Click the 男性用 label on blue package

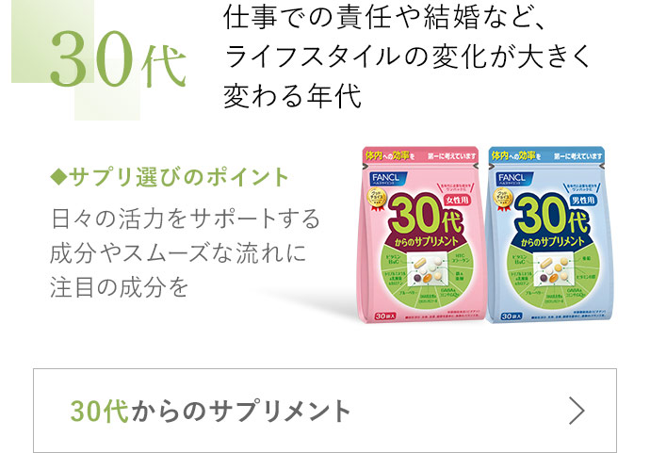point(583,201)
